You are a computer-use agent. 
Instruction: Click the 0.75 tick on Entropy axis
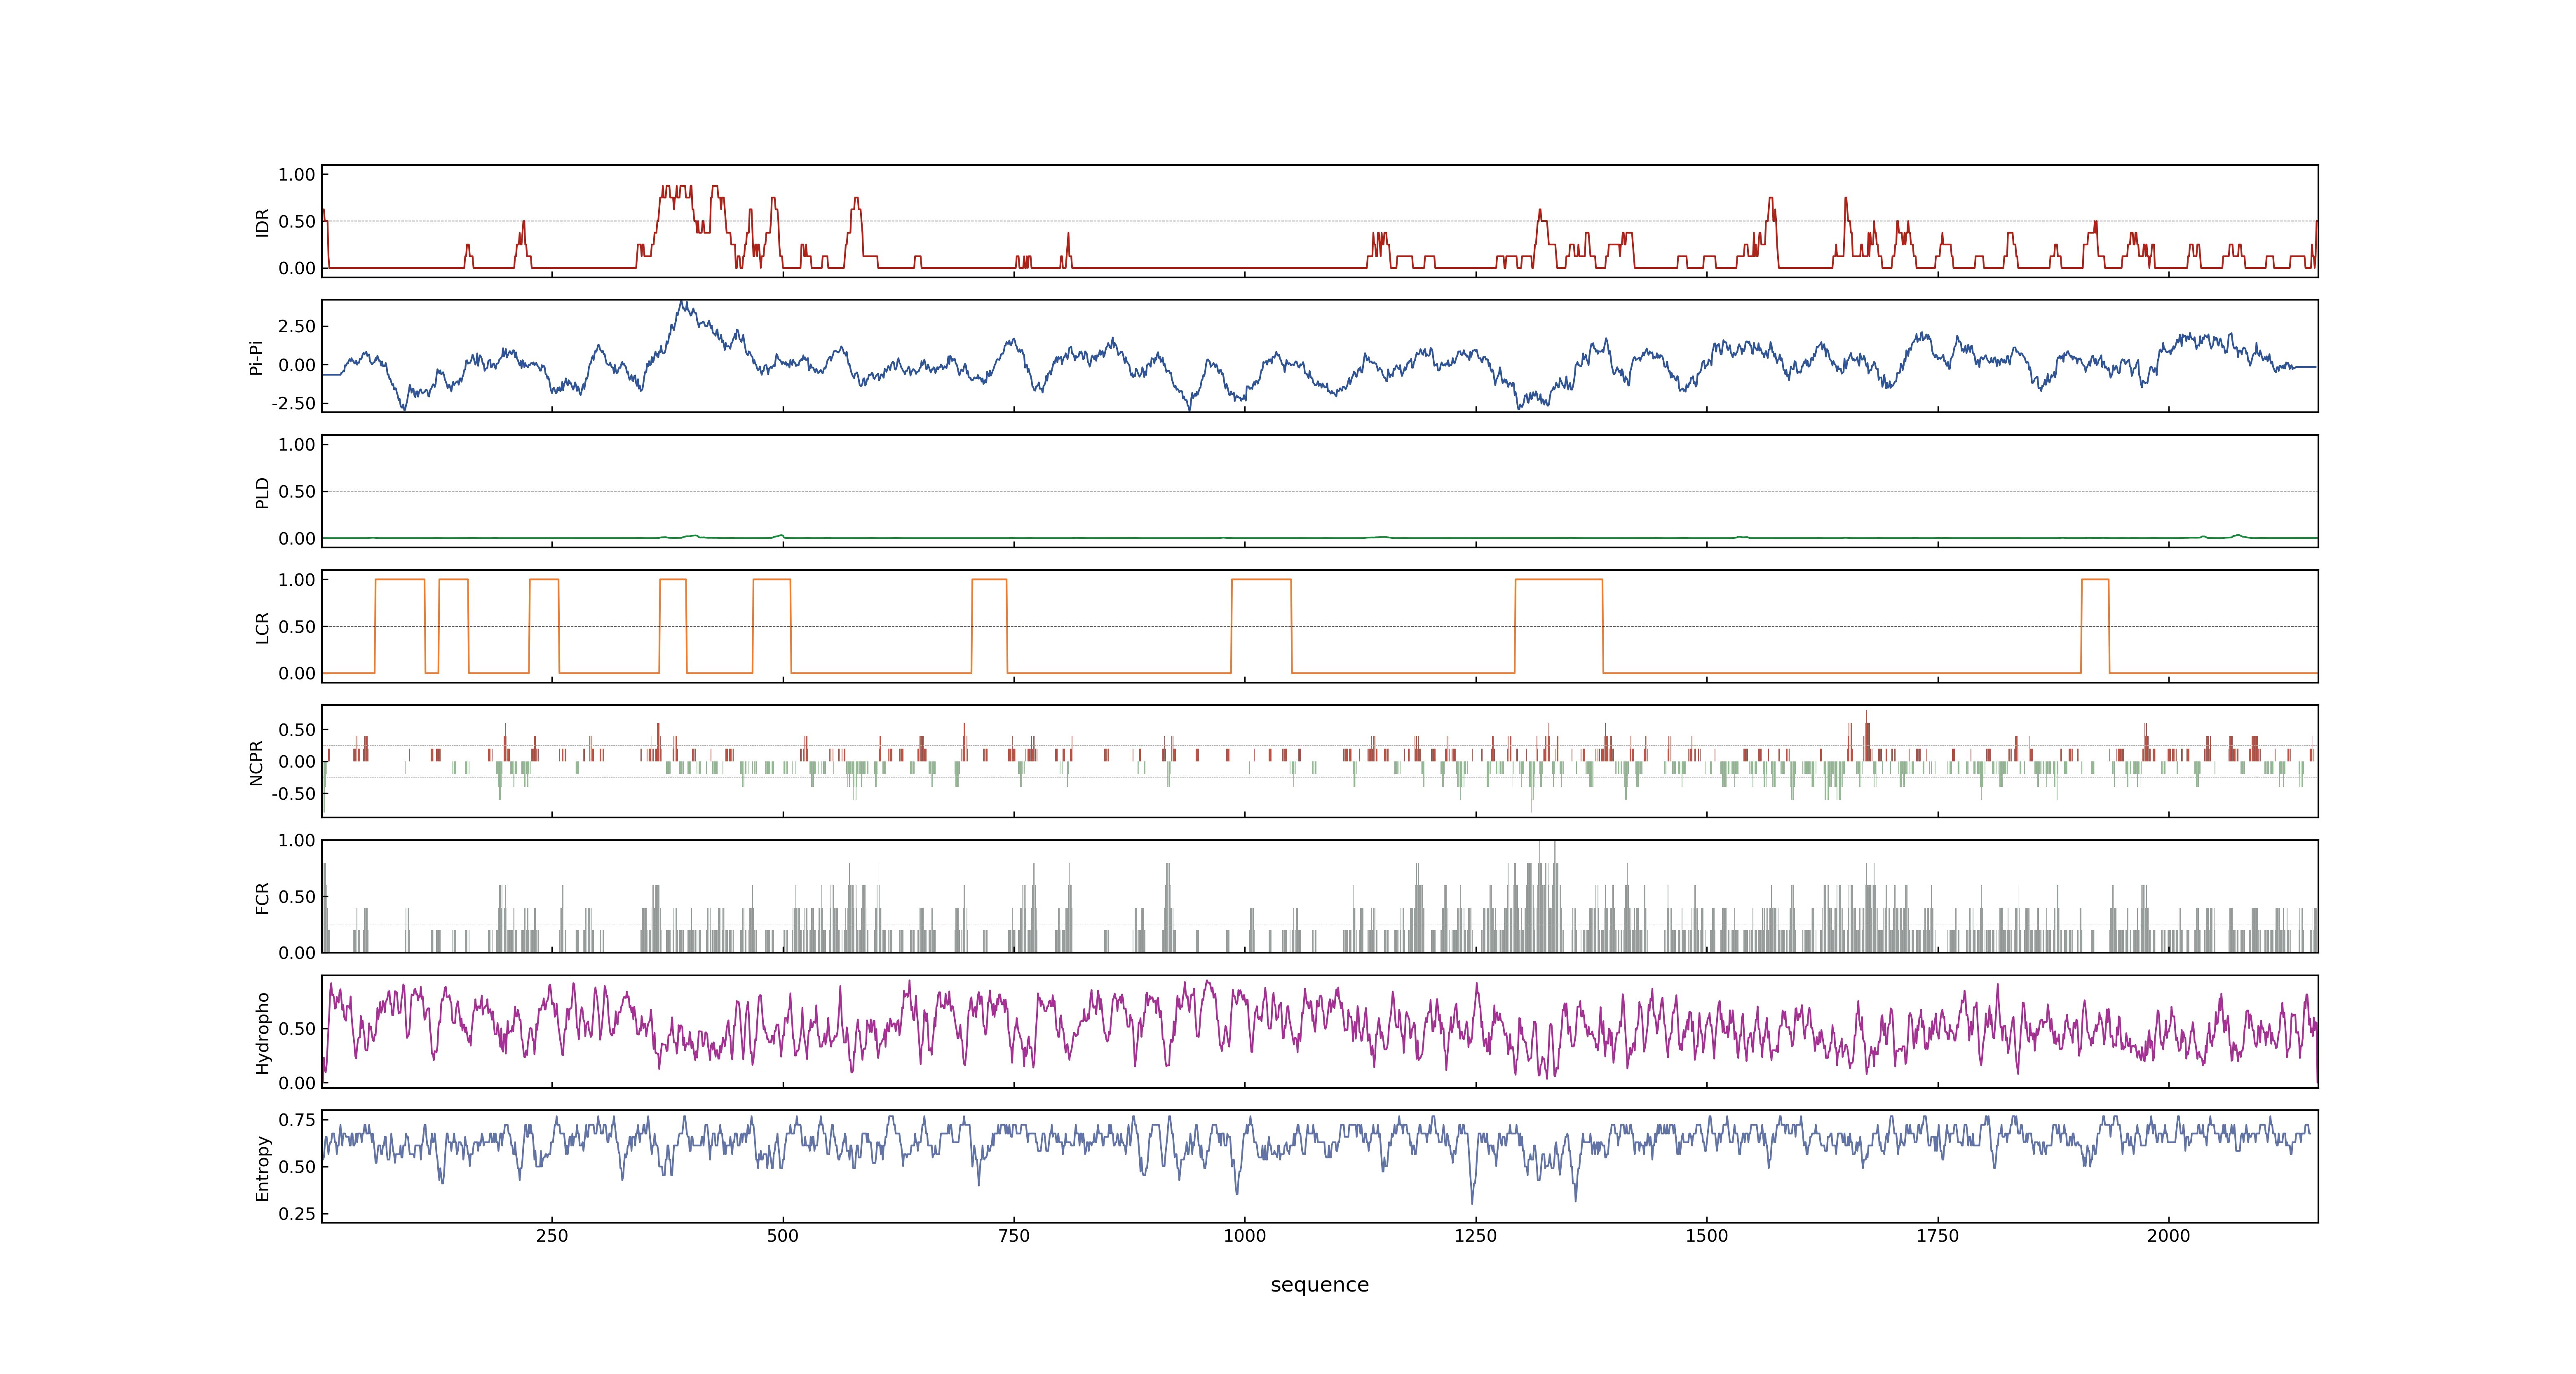(x=297, y=1120)
